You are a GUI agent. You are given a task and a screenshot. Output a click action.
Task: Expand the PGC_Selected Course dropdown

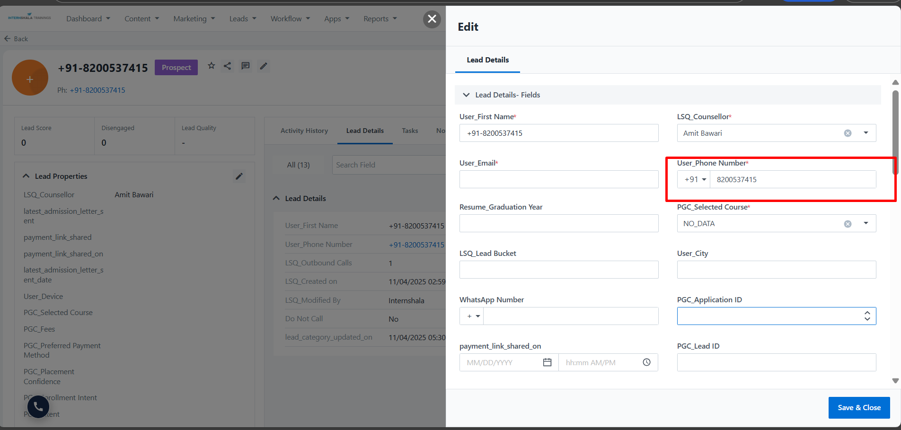click(866, 223)
